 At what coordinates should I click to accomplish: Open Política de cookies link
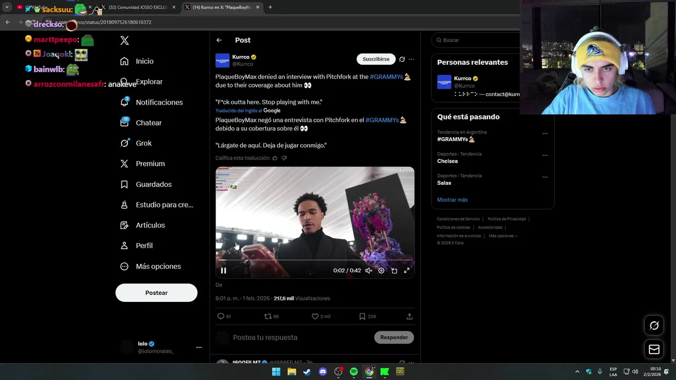click(x=453, y=227)
